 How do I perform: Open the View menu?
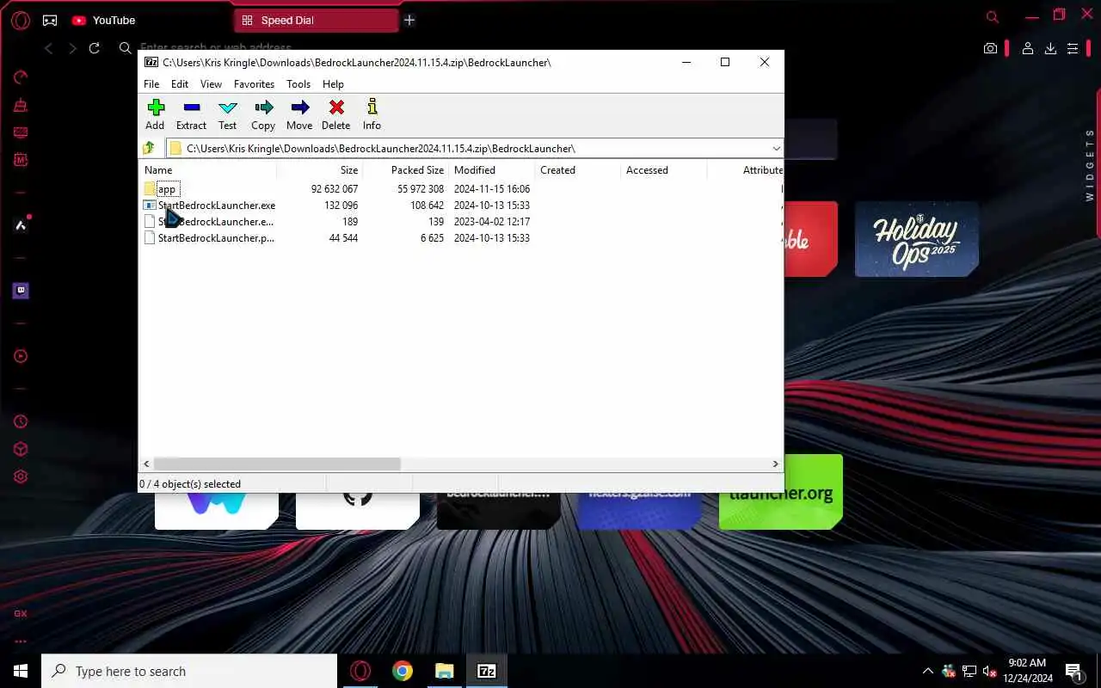tap(211, 84)
